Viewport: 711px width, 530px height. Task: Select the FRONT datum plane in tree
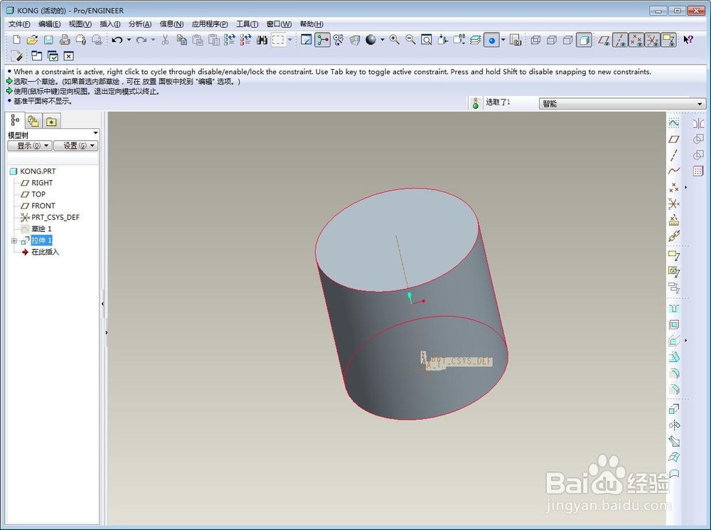pyautogui.click(x=43, y=206)
